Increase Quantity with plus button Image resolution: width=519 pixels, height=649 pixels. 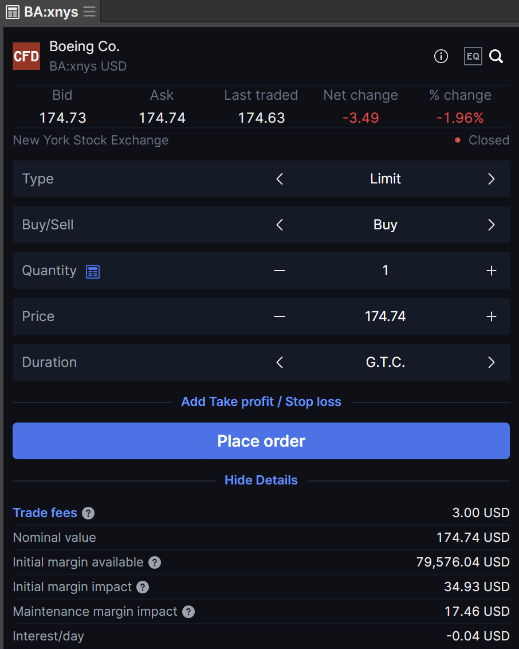492,271
